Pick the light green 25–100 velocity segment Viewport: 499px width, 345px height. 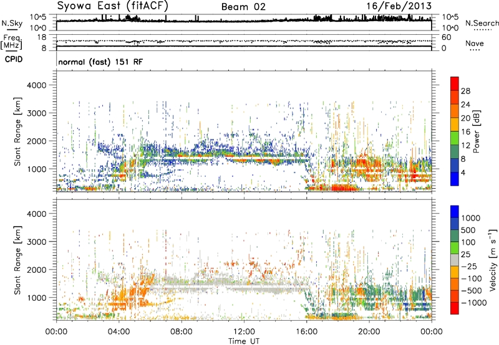click(455, 248)
